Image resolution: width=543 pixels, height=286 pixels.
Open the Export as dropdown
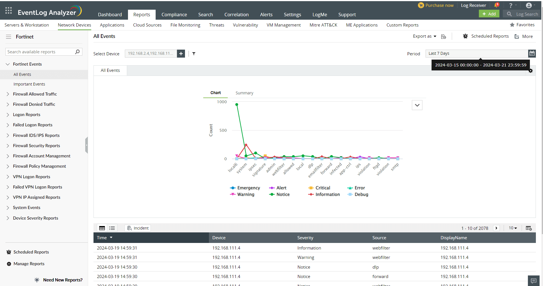tap(424, 36)
